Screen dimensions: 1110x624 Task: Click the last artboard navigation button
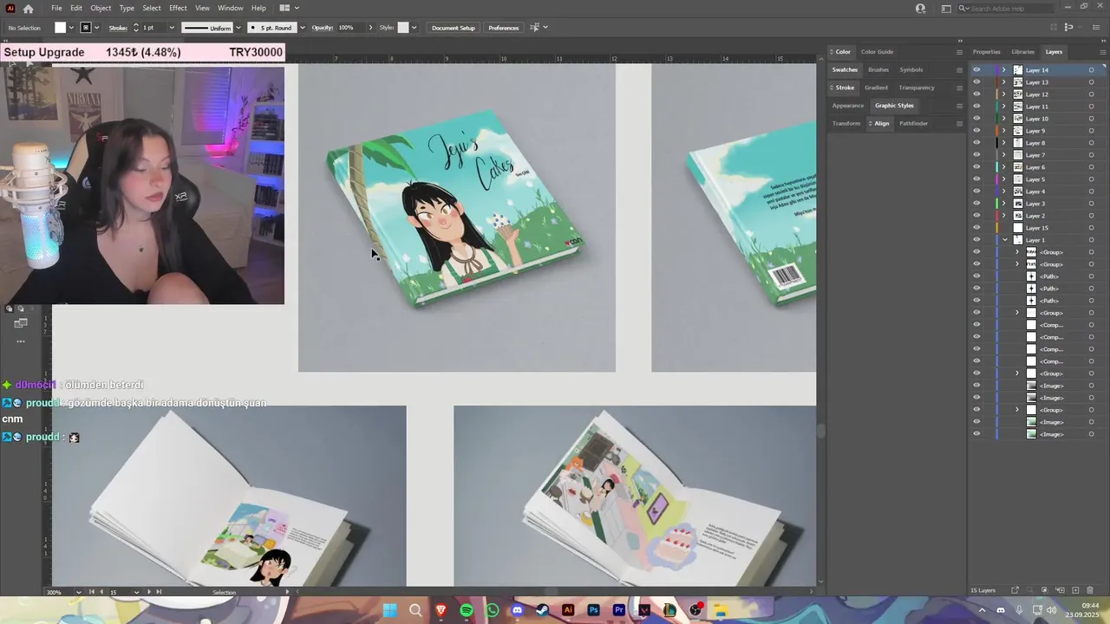pyautogui.click(x=159, y=592)
